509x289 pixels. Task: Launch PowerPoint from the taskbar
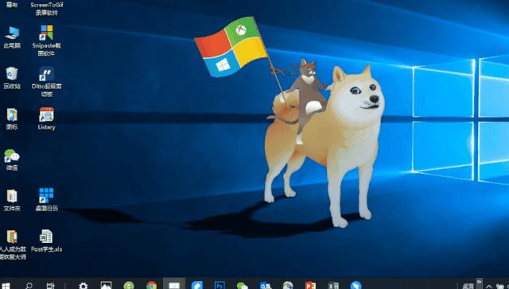311,285
